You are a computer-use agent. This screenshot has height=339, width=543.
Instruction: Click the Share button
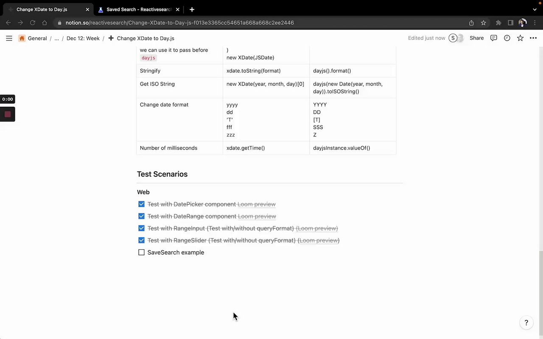pos(476,38)
